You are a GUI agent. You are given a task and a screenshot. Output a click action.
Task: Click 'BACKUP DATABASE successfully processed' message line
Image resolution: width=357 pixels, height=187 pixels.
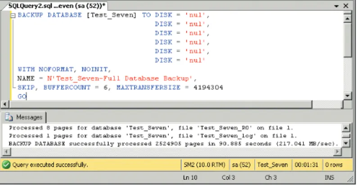[173, 144]
